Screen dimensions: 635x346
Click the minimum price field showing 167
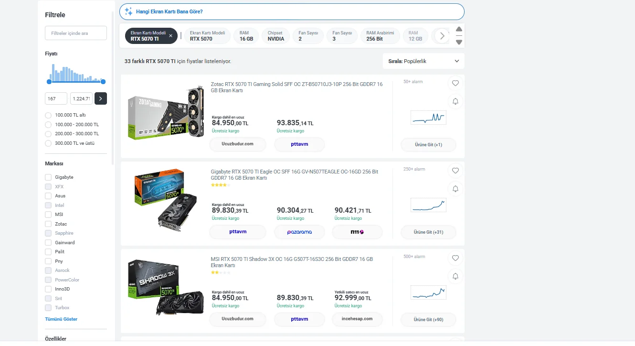pos(56,98)
